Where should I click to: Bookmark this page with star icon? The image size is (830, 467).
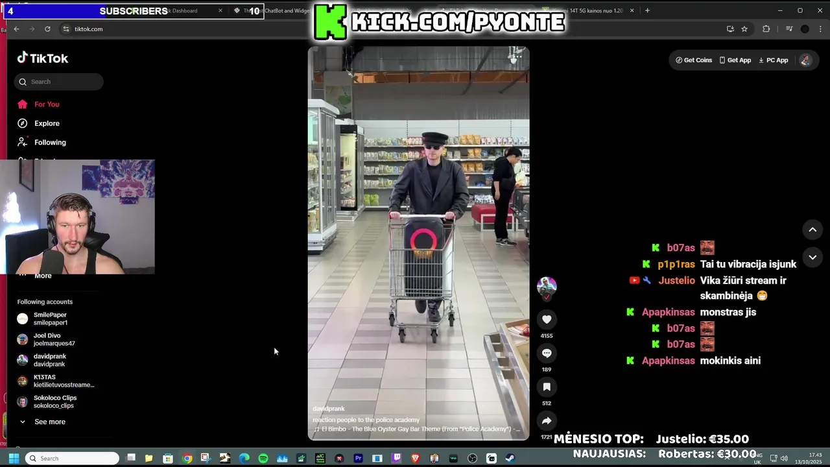pyautogui.click(x=744, y=29)
